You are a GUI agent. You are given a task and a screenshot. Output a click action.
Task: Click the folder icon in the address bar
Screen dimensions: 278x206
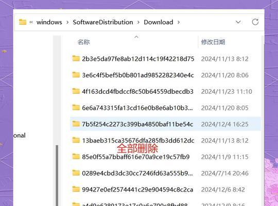click(x=23, y=22)
